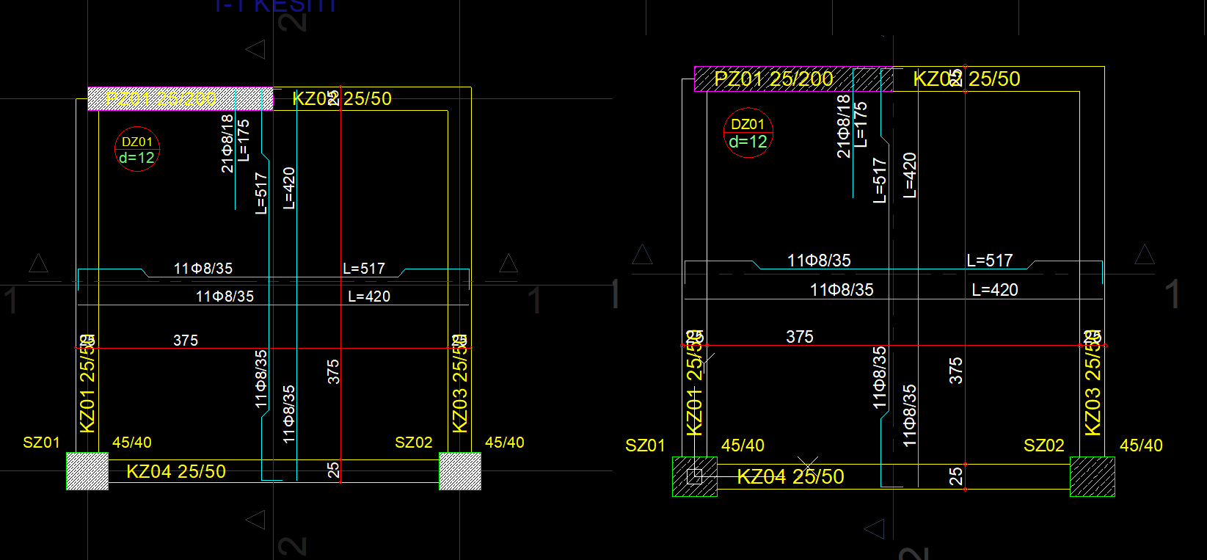
Task: Click hatched SZ01 column in left drawing
Action: click(87, 471)
